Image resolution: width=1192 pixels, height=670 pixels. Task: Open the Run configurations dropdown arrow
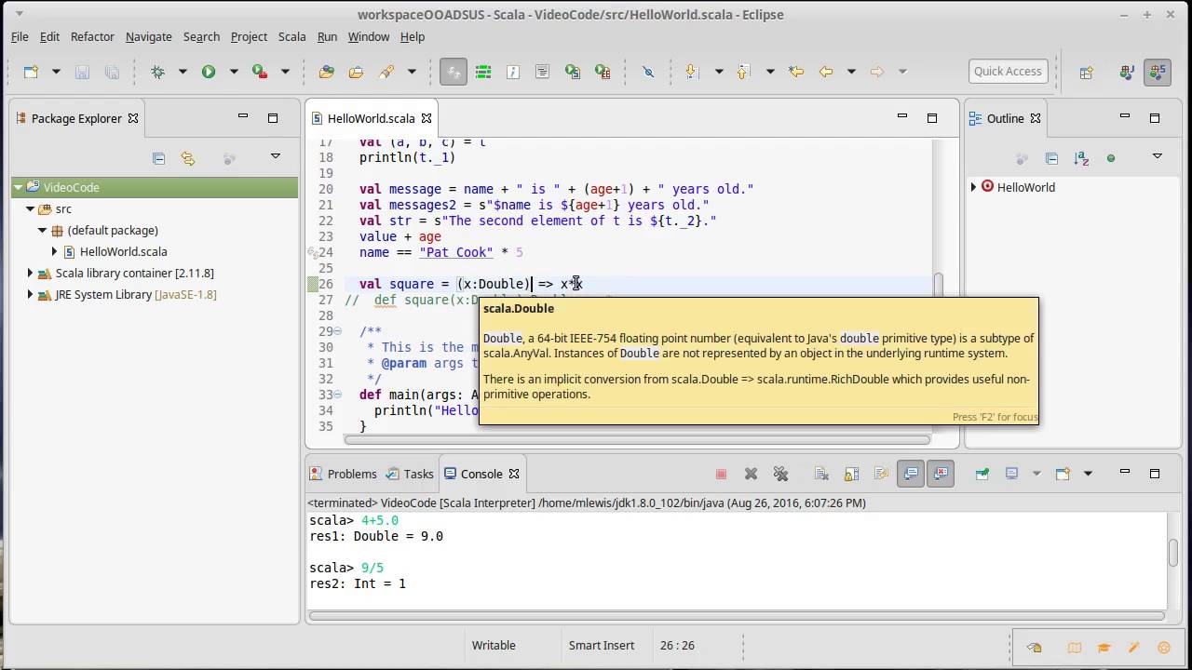(x=234, y=72)
